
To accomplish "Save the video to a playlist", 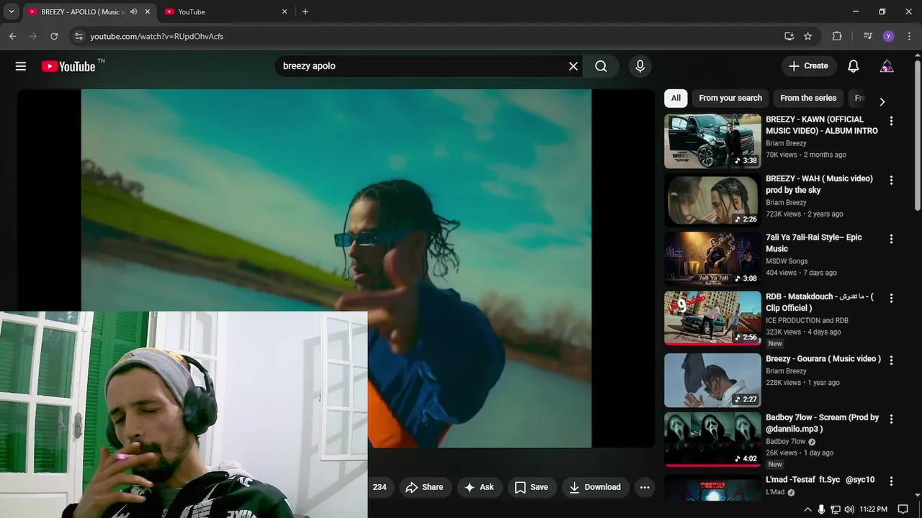I will [532, 487].
